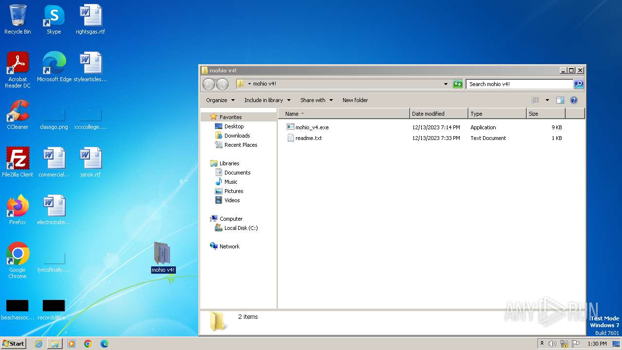Open Pictures library
The height and width of the screenshot is (350, 622).
[x=234, y=191]
